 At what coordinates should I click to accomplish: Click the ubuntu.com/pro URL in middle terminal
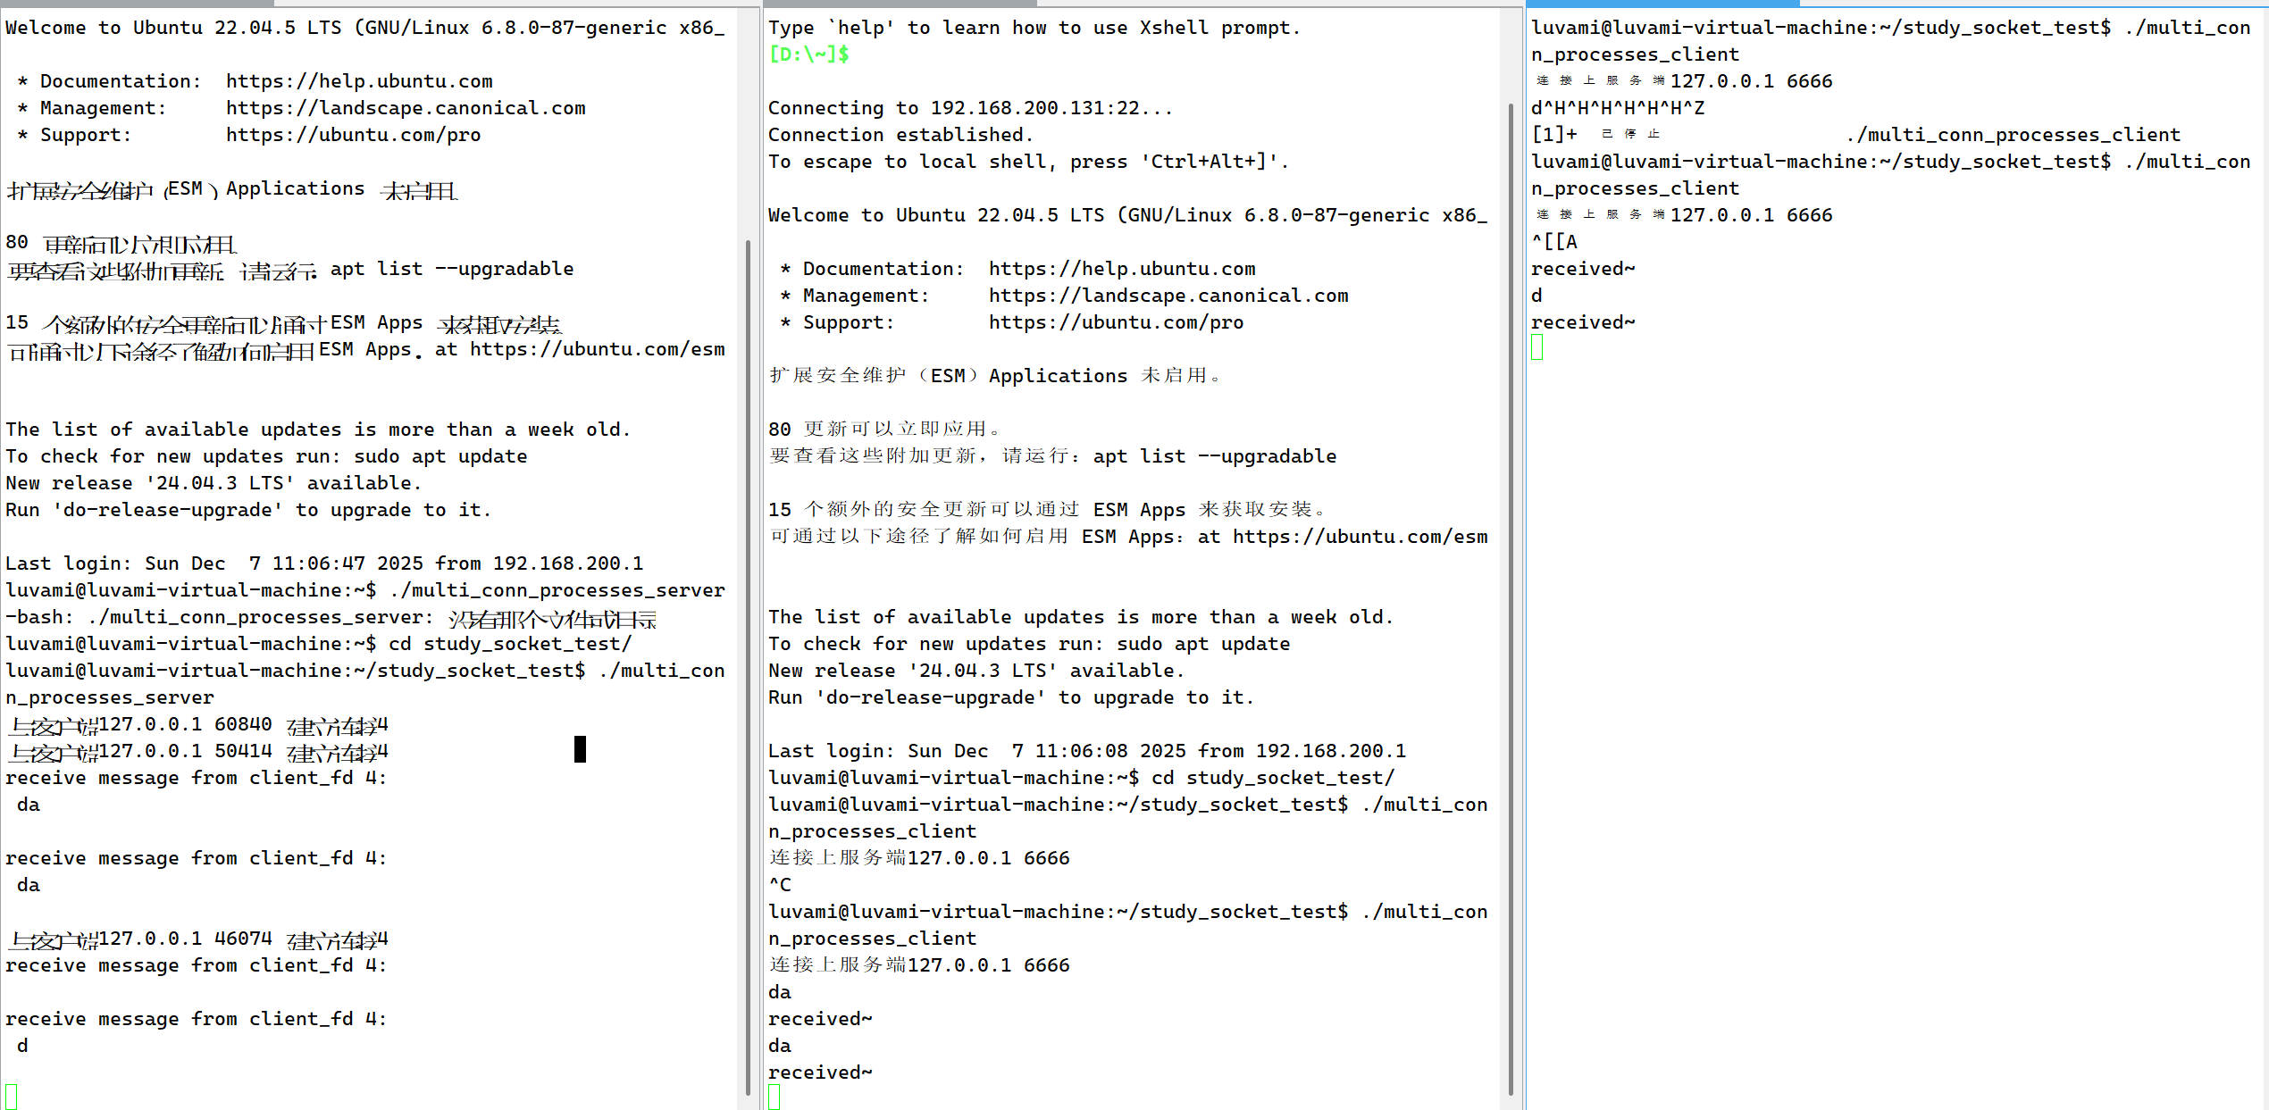click(x=1116, y=322)
